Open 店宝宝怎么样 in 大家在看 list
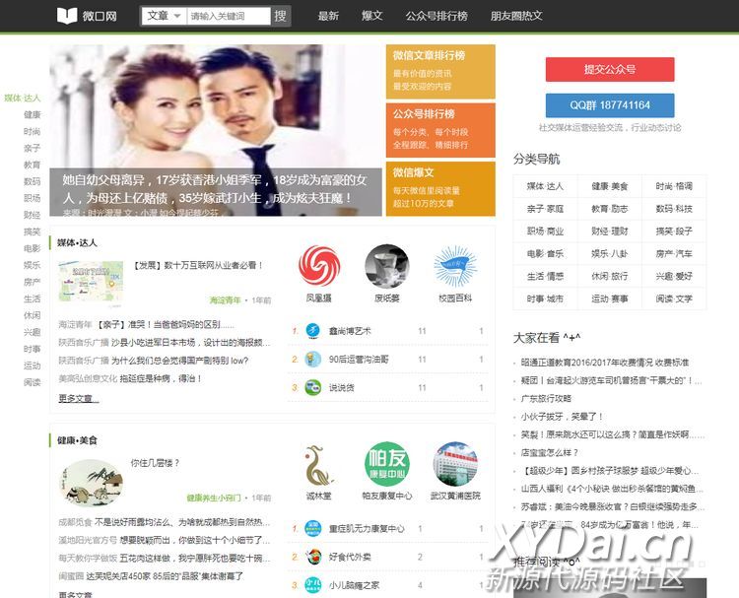This screenshot has height=598, width=739. pos(549,453)
